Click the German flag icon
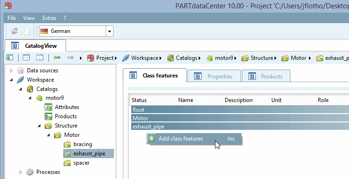349x179 pixels. (x=44, y=31)
